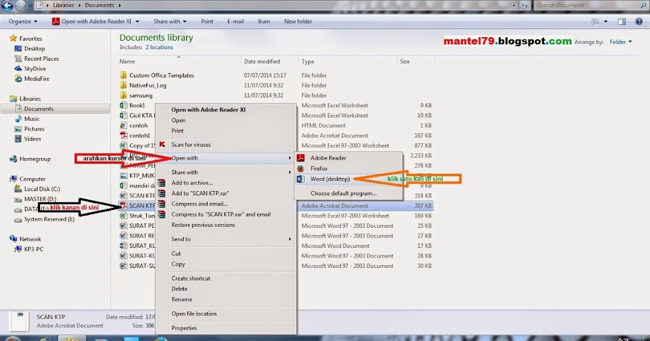Click the MediaFire folder icon
The height and width of the screenshot is (341, 650).
click(x=19, y=78)
